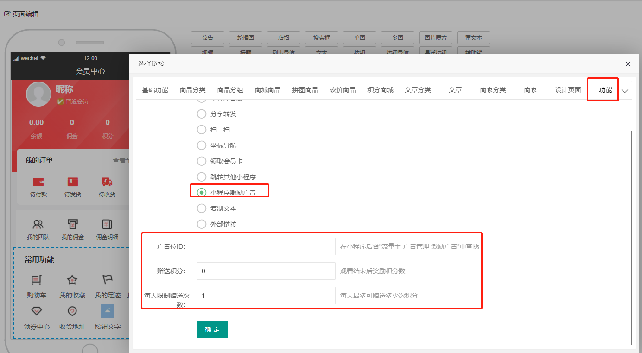Choose the 跳转其他小程序 radio button
Screen dimensions: 642x353
(x=202, y=177)
